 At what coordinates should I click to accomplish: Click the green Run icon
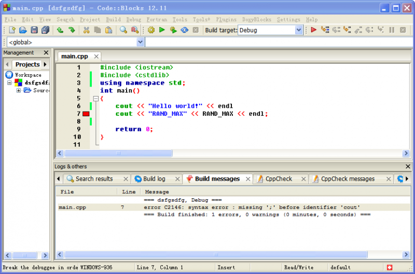[x=162, y=30]
